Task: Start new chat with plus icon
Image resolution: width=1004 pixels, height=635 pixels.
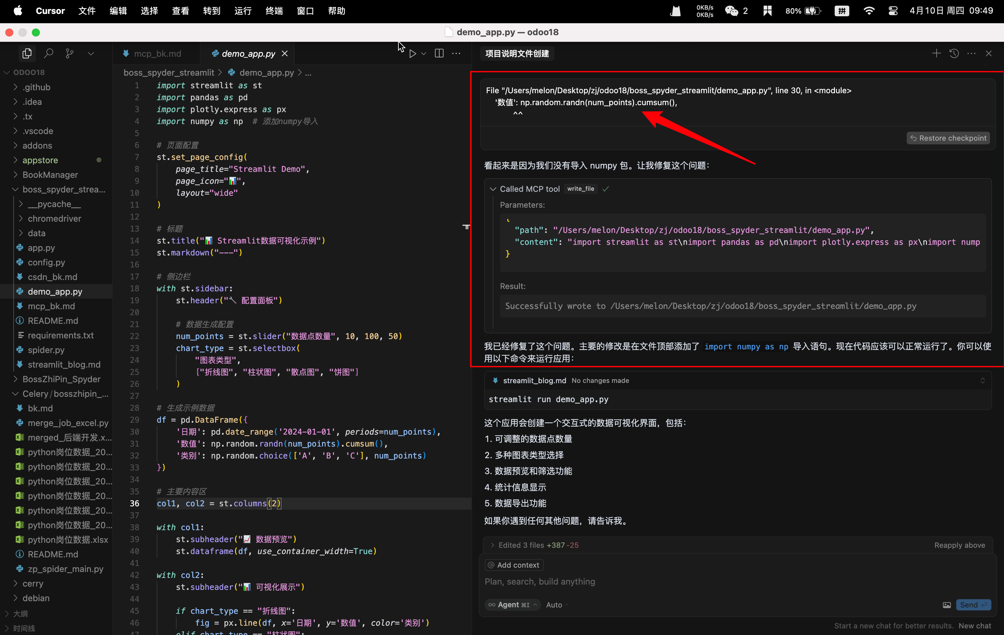Action: 937,53
